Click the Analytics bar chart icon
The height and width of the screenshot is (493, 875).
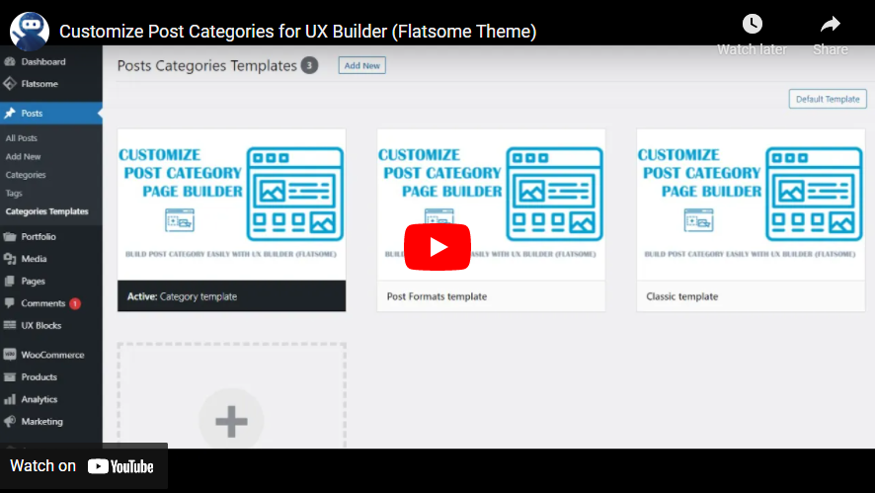pyautogui.click(x=10, y=399)
